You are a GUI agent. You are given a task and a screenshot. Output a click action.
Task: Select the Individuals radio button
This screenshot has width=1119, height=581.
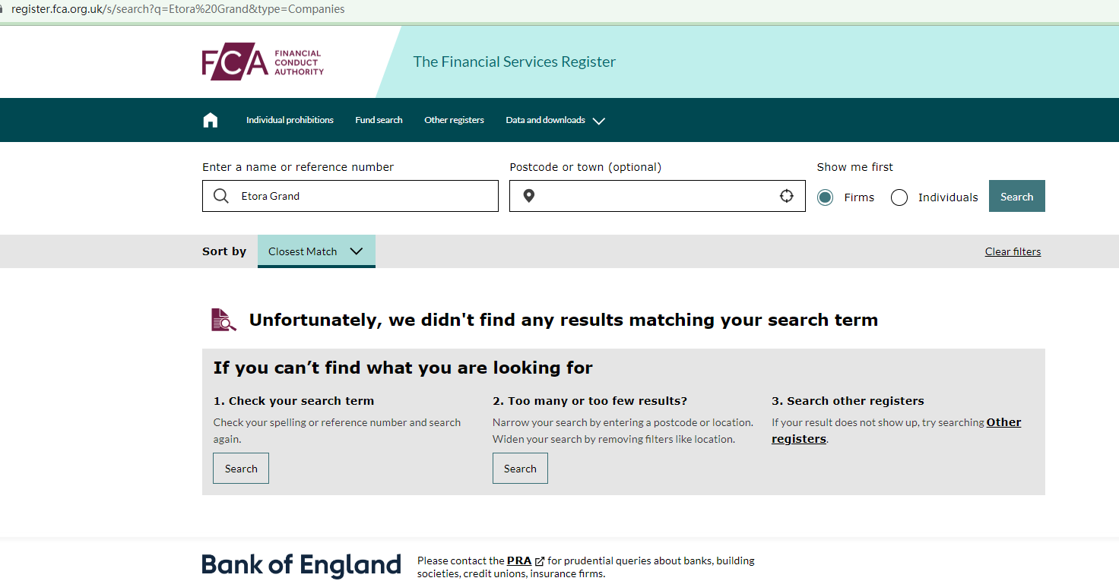899,197
